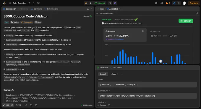Collapse the description panel chevron
Viewport: 201px width, 109px height.
click(x=92, y=9)
